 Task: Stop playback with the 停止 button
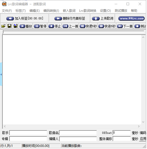pos(55,26)
